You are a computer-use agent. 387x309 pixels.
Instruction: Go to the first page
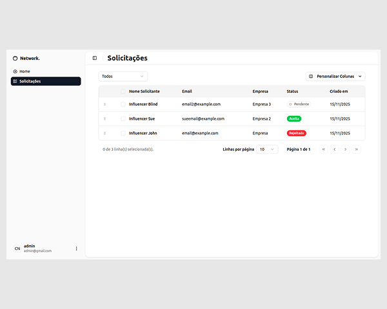324,149
